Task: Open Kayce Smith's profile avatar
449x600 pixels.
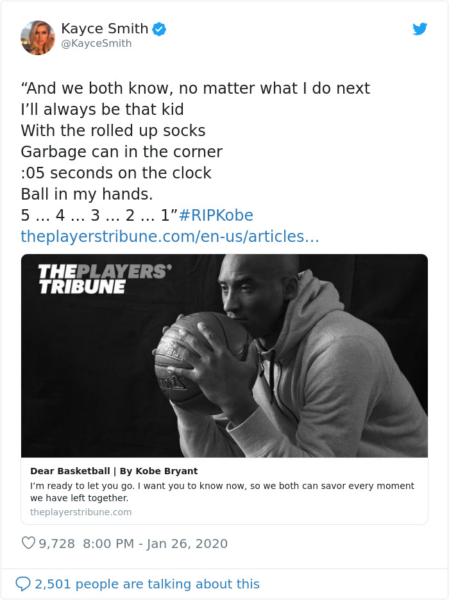Action: pos(38,37)
